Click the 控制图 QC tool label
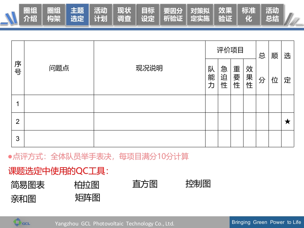304x228 pixels. pyautogui.click(x=198, y=184)
